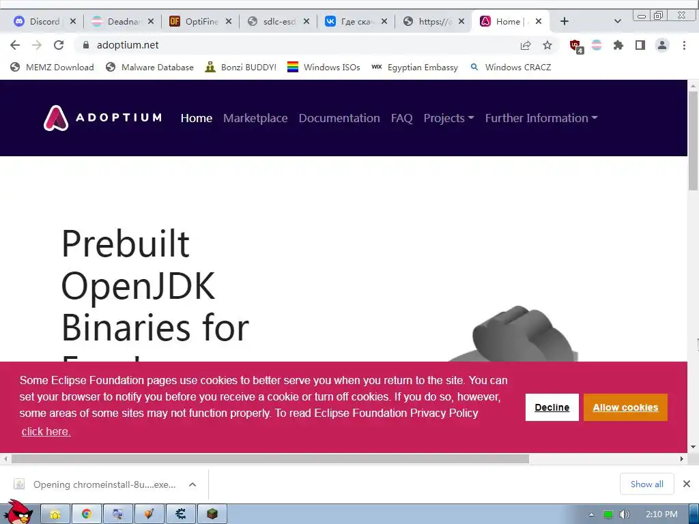Open the privacy policy 'click here' link
Screen dimensions: 699x524
(46, 431)
